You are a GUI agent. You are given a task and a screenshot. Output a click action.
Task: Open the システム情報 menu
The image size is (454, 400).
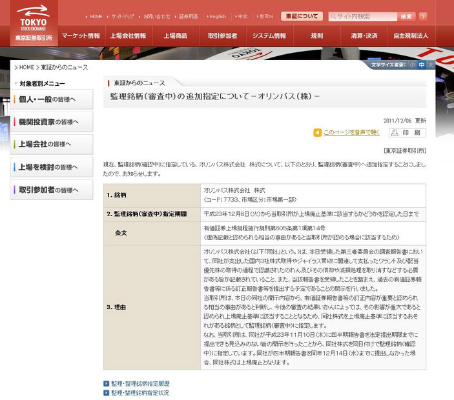click(x=269, y=35)
